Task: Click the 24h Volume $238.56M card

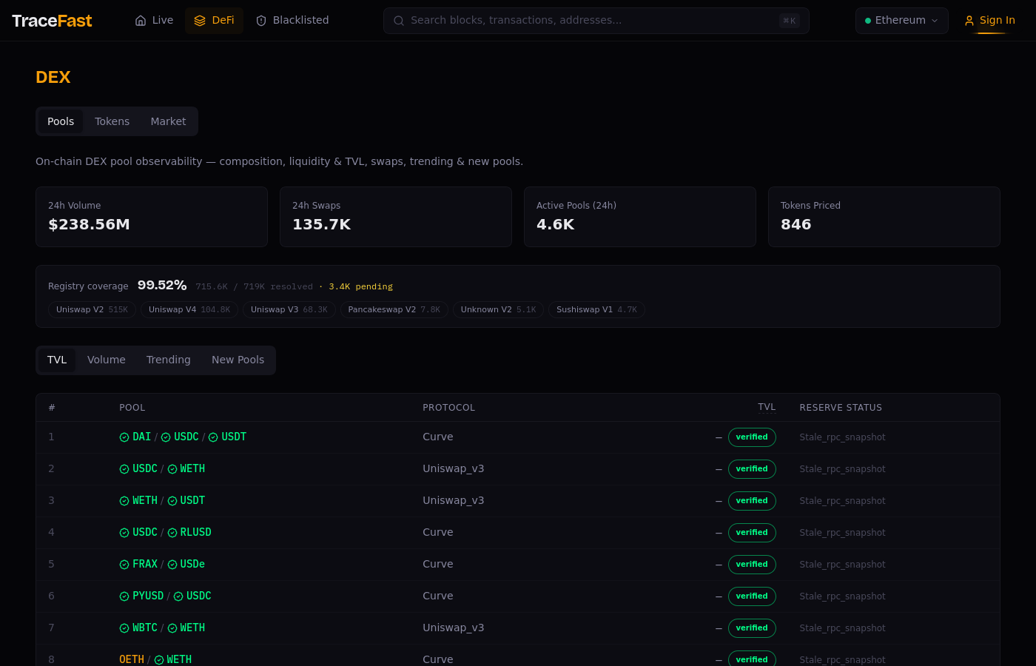Action: coord(152,217)
